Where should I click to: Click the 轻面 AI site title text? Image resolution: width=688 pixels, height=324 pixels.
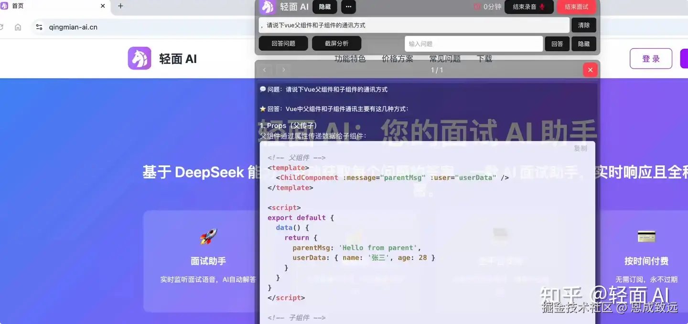(178, 59)
